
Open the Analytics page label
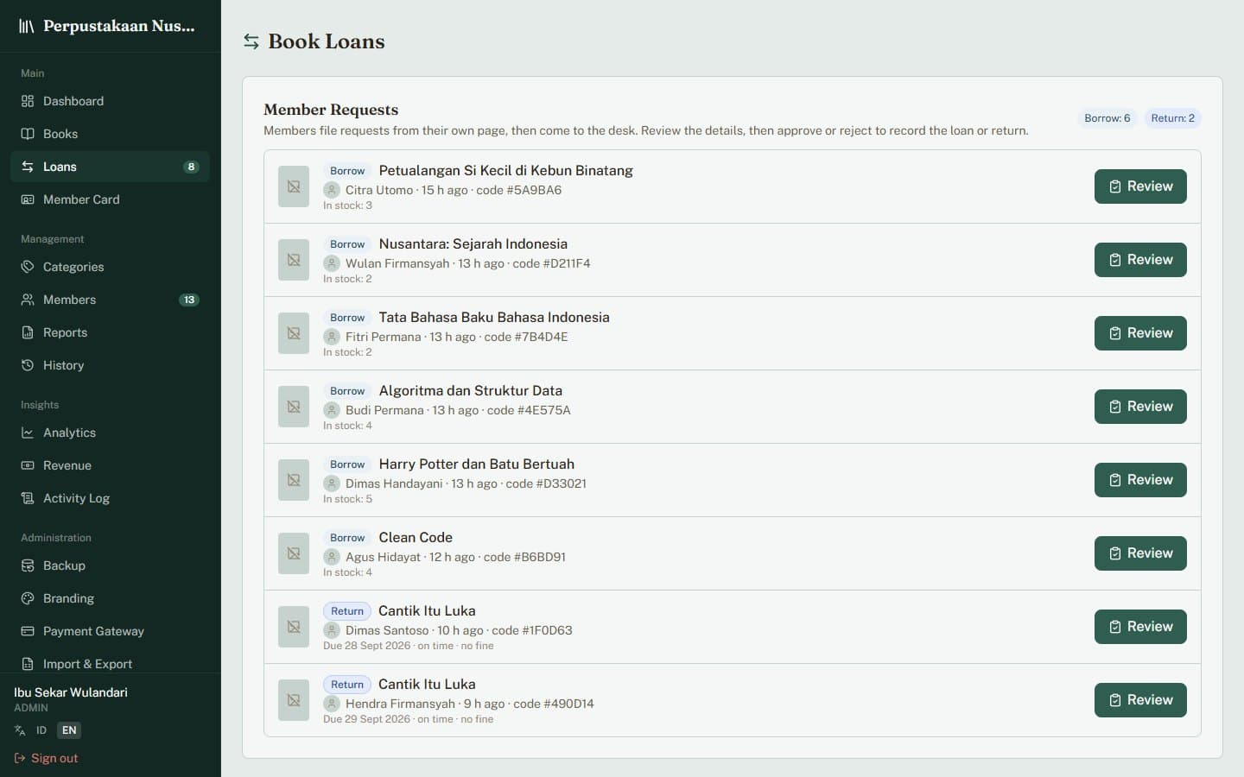(70, 433)
